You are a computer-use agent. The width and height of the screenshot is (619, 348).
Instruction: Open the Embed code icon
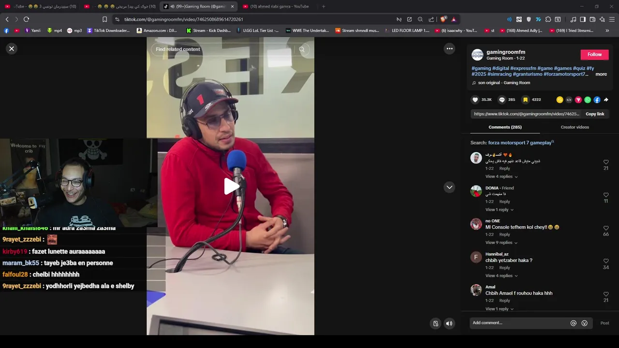tap(569, 100)
